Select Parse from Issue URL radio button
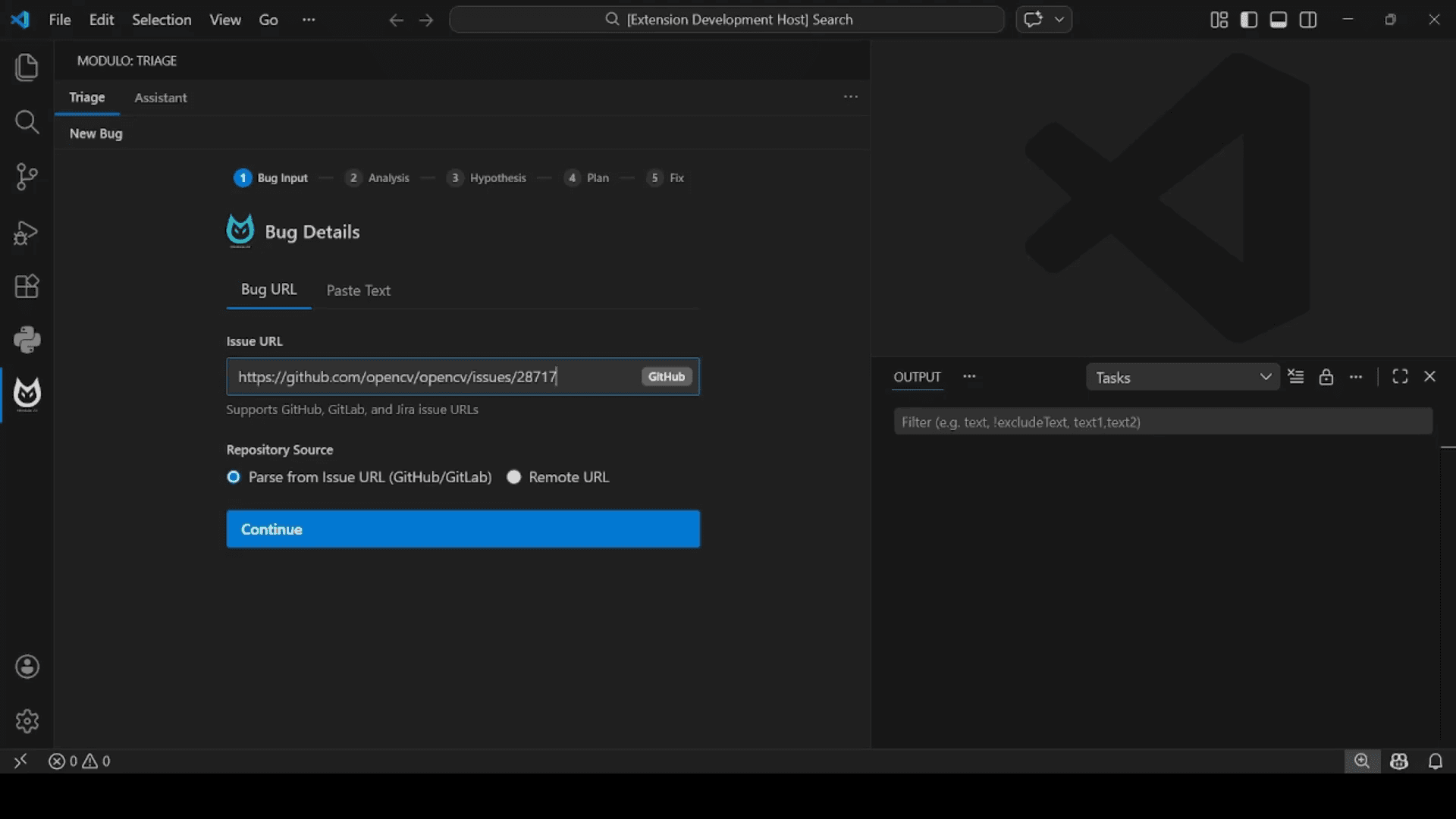Image resolution: width=1456 pixels, height=819 pixels. tap(234, 477)
